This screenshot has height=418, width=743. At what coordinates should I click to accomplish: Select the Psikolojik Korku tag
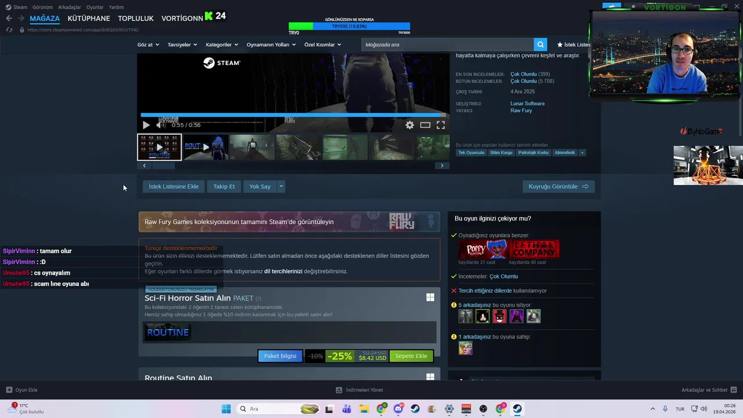tap(533, 153)
